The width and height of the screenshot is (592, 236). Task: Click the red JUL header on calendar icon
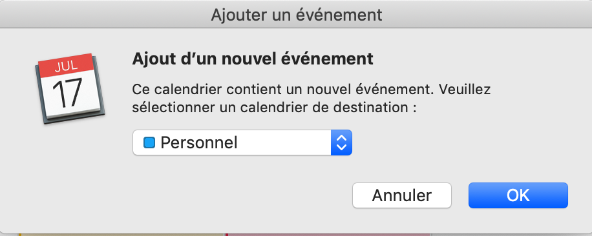[x=66, y=66]
